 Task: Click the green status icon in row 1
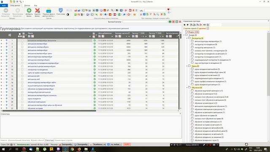coord(94,41)
